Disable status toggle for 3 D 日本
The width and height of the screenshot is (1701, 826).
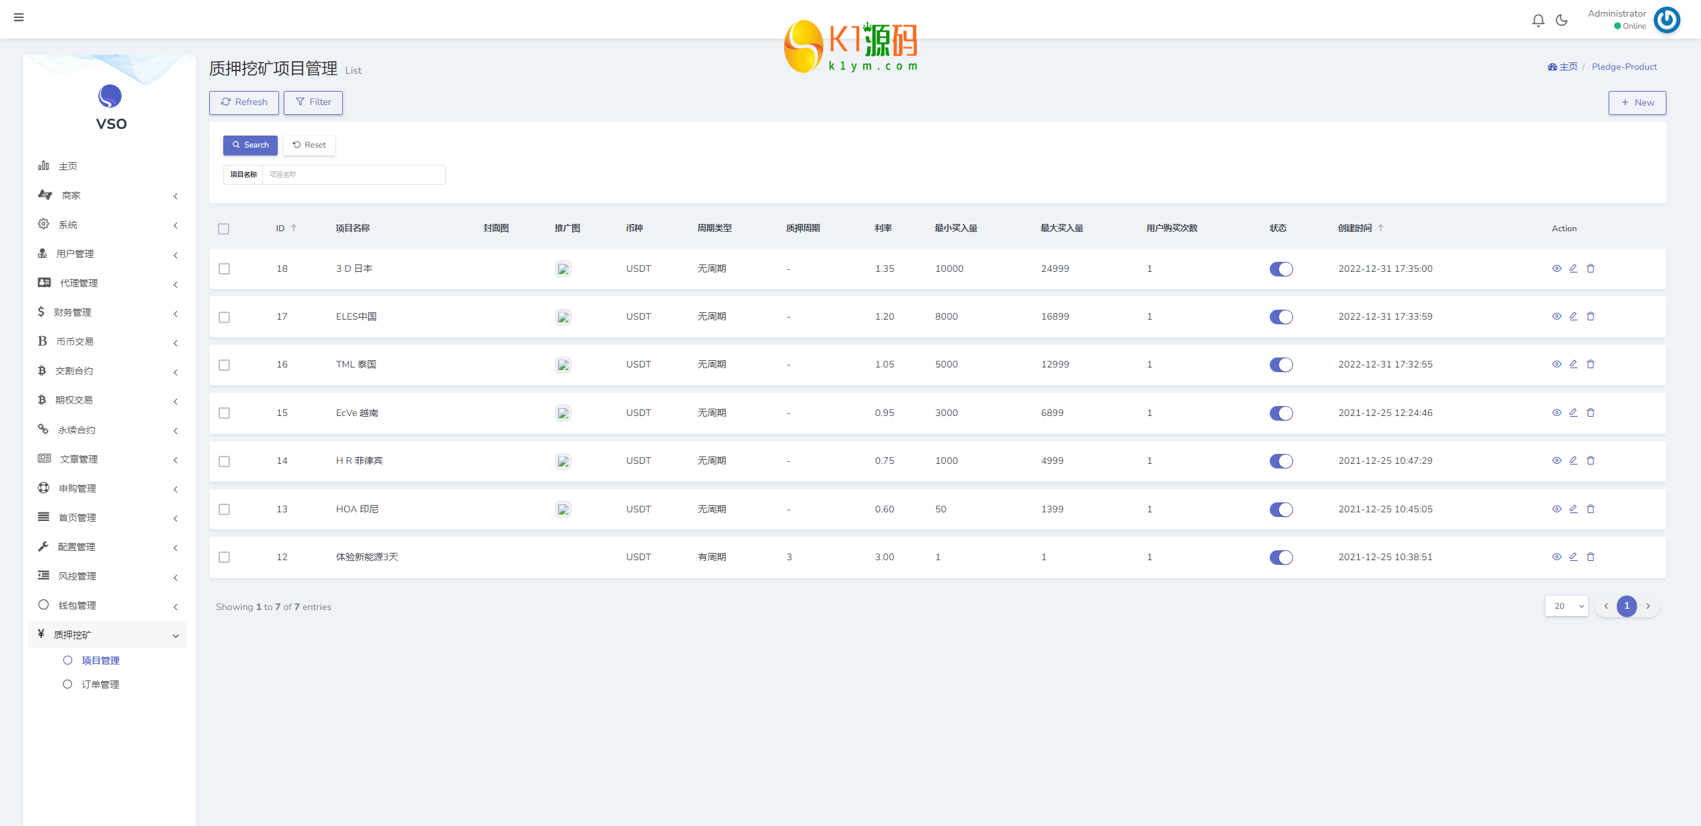pyautogui.click(x=1280, y=269)
